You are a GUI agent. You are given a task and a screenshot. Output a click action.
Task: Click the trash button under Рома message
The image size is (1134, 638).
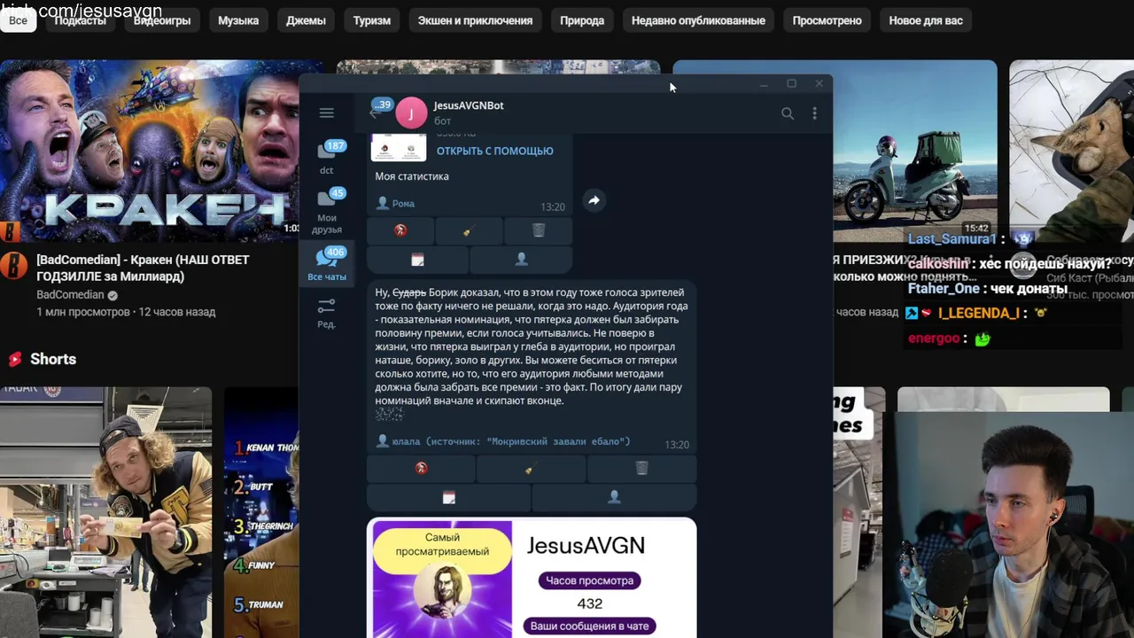point(538,230)
